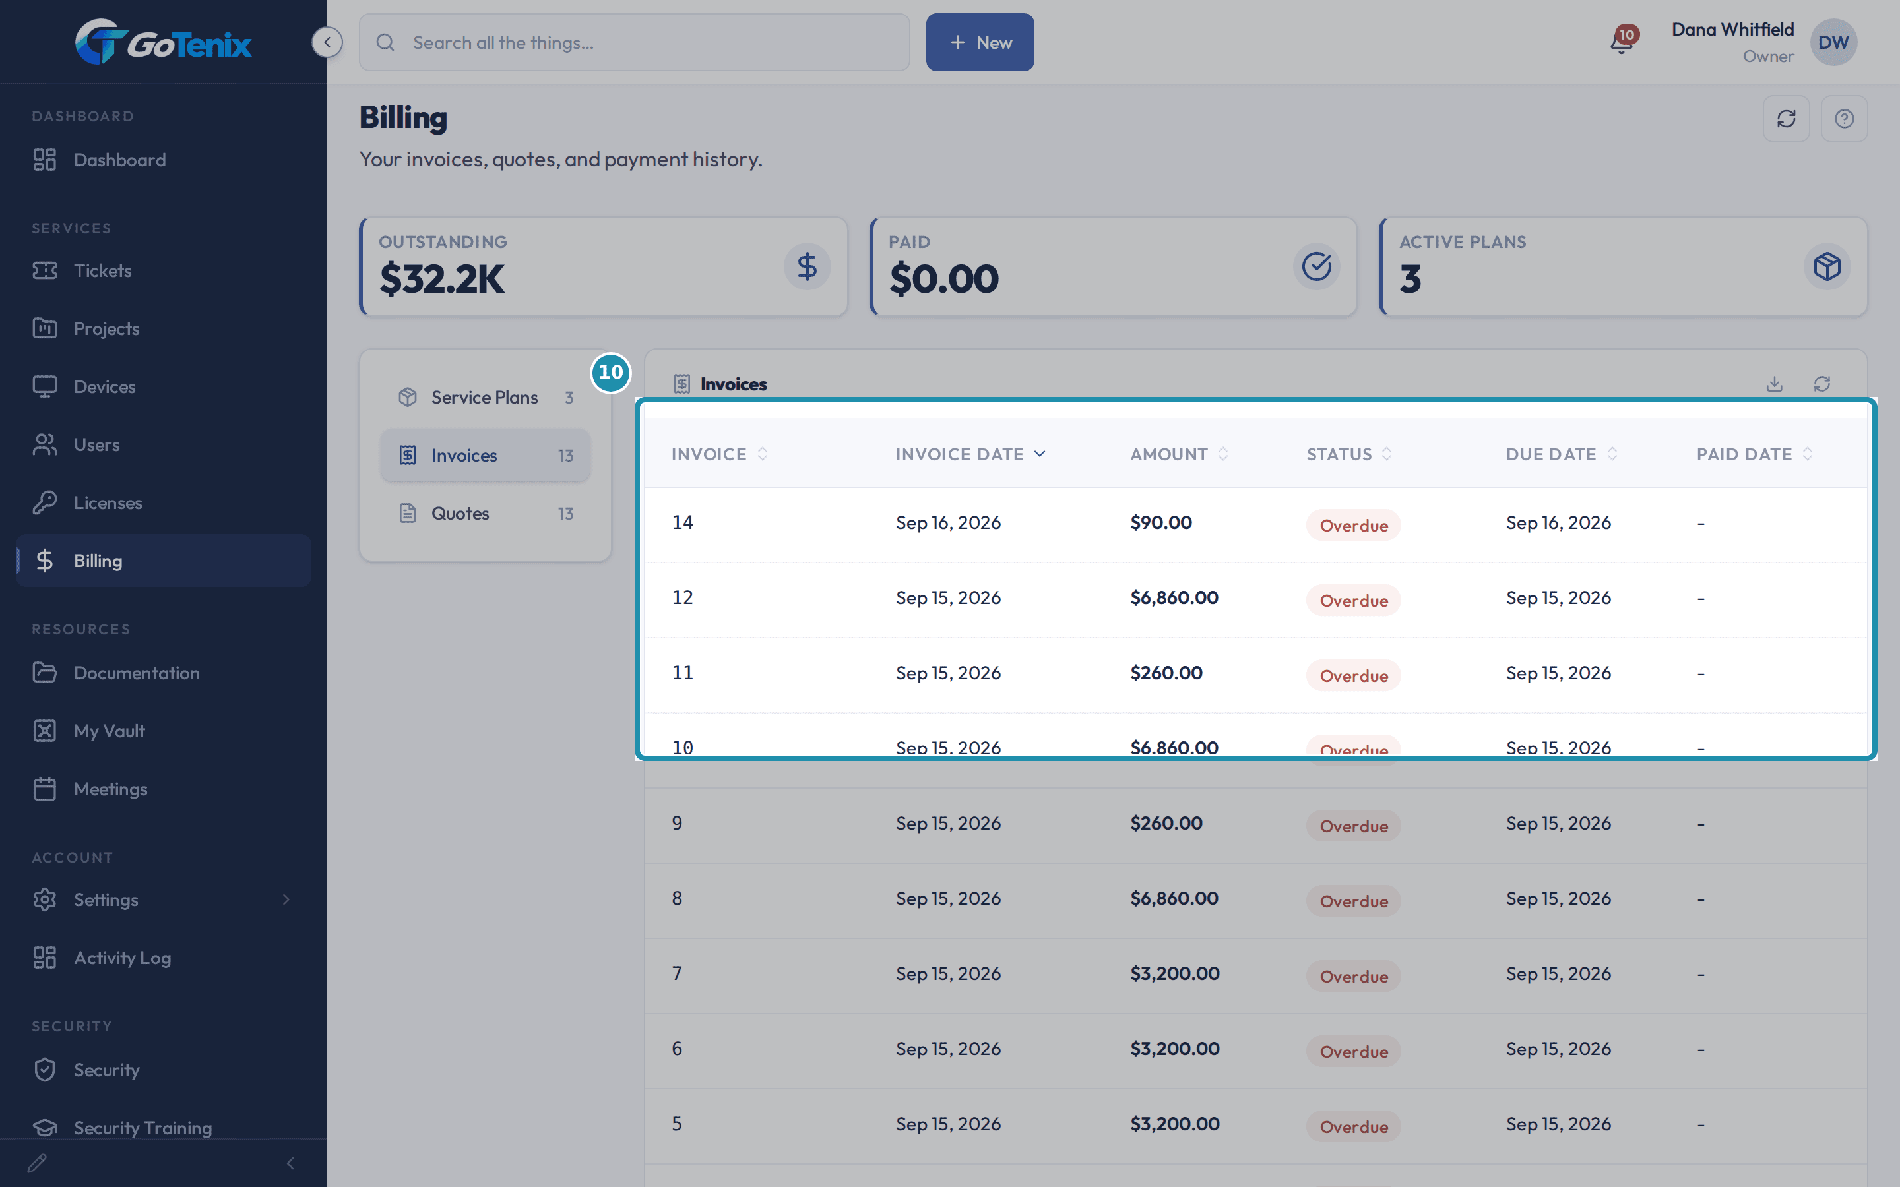Sort by the Invoice Date column
This screenshot has width=1900, height=1187.
pyautogui.click(x=970, y=454)
